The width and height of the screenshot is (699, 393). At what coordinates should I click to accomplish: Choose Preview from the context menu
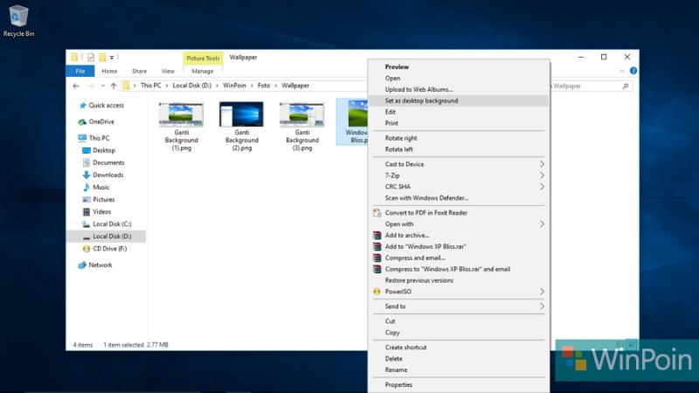click(459, 67)
